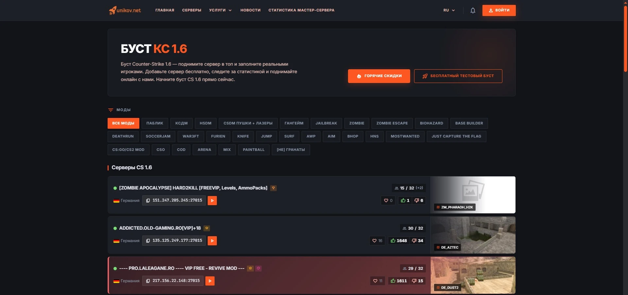628x295 pixels.
Task: Filter by WAR3FT mode
Action: click(191, 137)
